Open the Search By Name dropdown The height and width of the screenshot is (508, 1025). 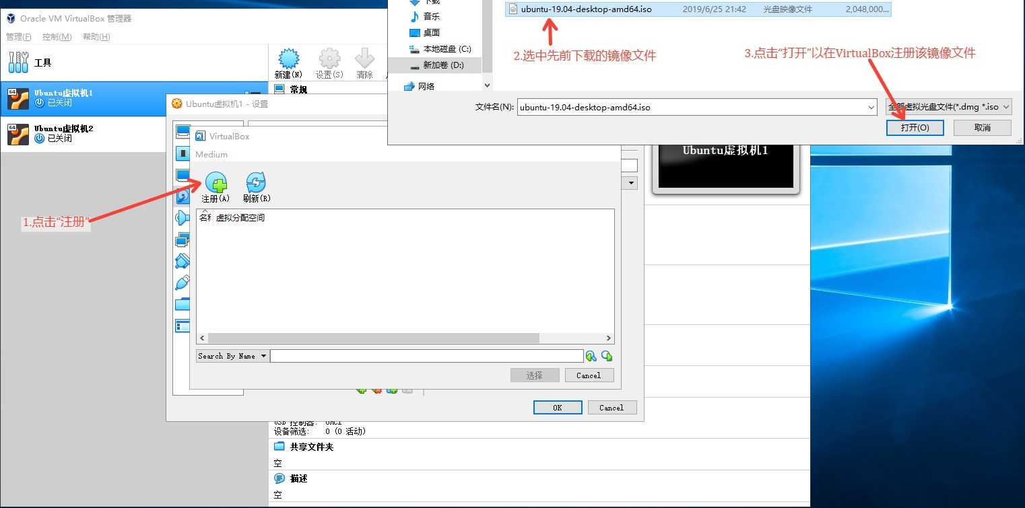pos(232,356)
